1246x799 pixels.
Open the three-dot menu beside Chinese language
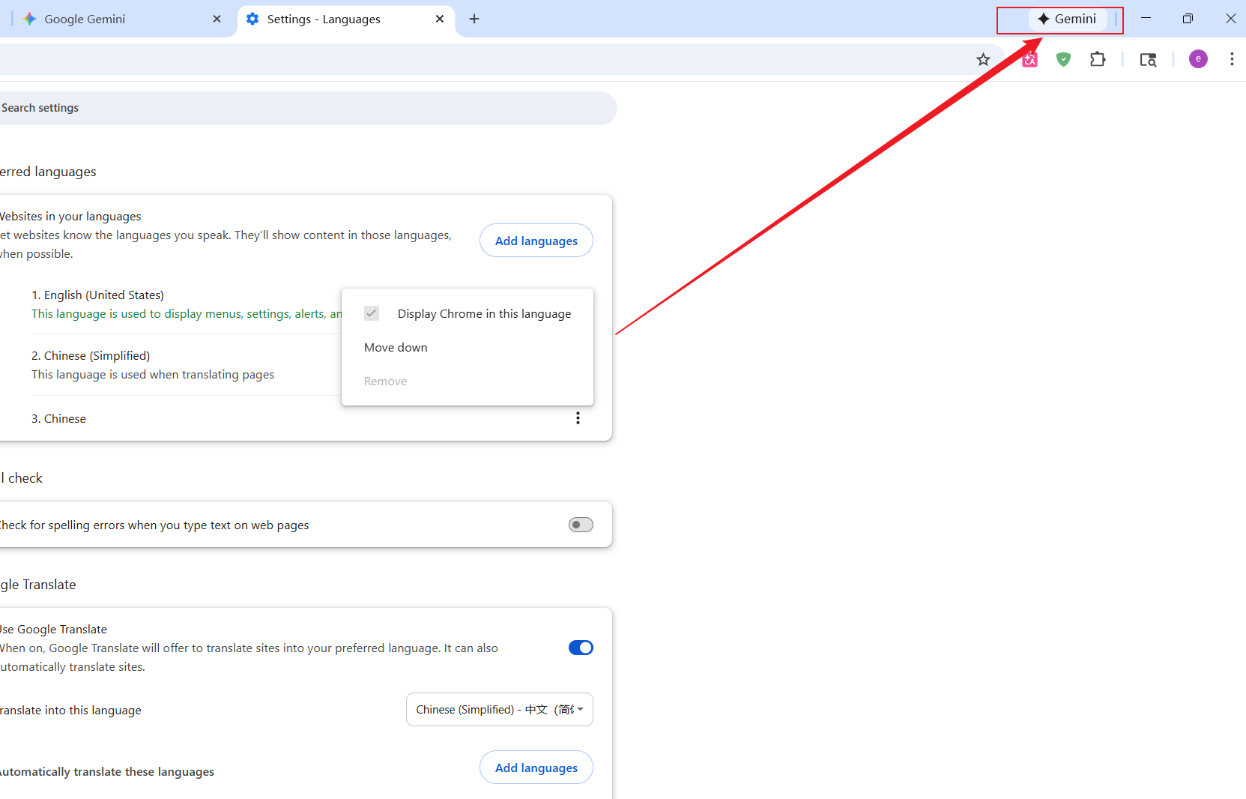tap(578, 418)
